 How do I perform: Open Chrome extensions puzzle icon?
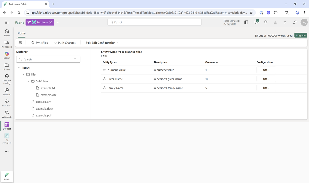276,13
